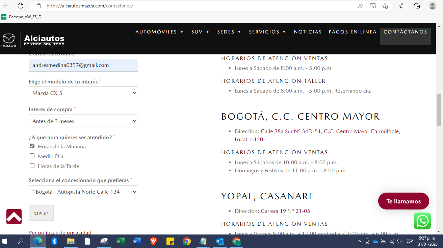The image size is (443, 248).
Task: Open the AUTOMÓVILES menu
Action: (x=159, y=32)
